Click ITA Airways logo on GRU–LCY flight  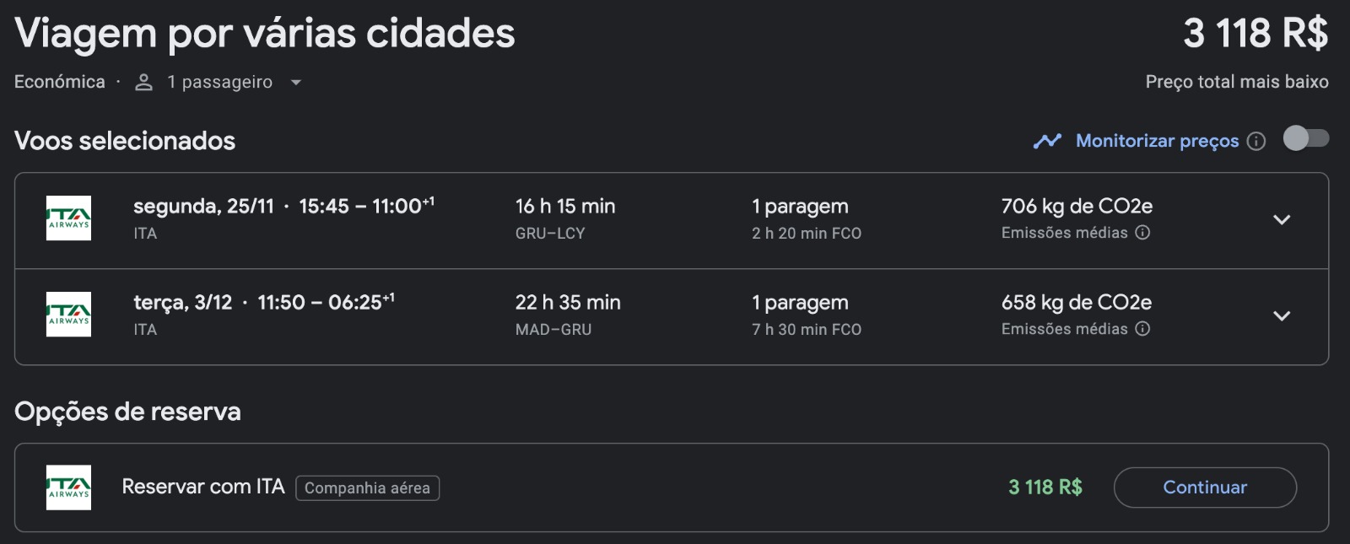pyautogui.click(x=68, y=218)
